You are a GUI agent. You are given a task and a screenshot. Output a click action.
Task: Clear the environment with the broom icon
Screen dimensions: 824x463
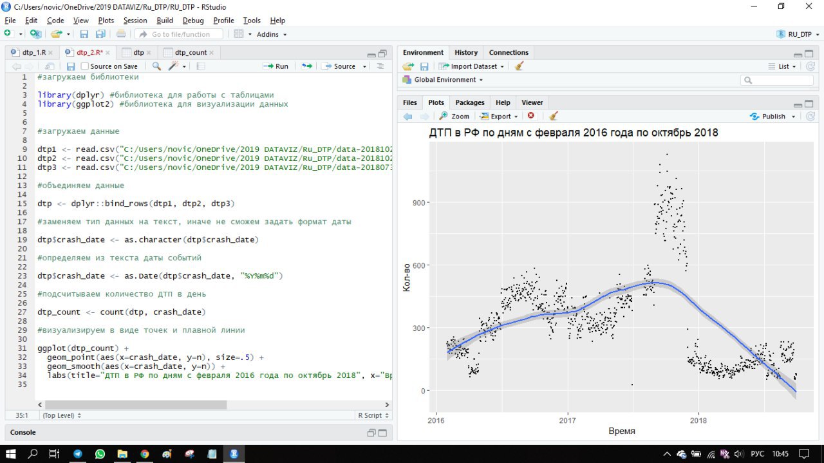tap(519, 66)
